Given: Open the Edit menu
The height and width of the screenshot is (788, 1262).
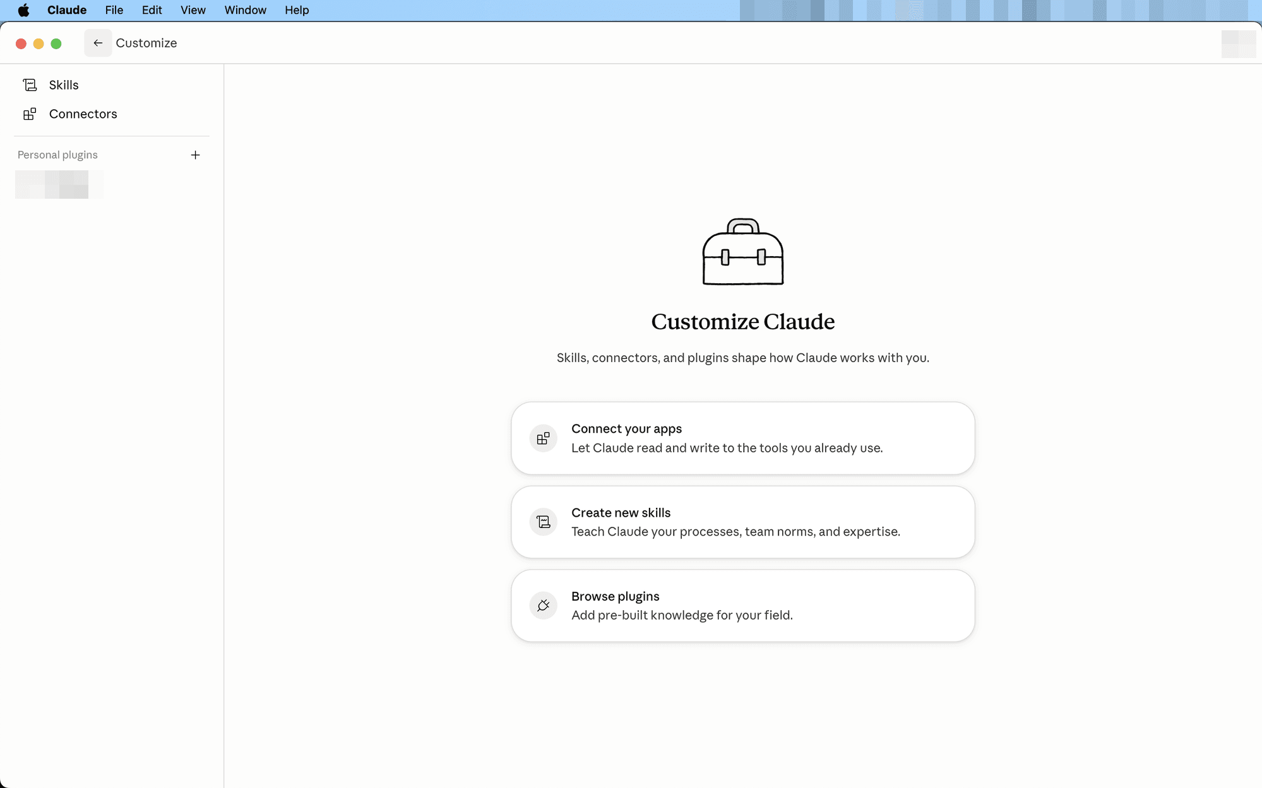Looking at the screenshot, I should point(152,10).
